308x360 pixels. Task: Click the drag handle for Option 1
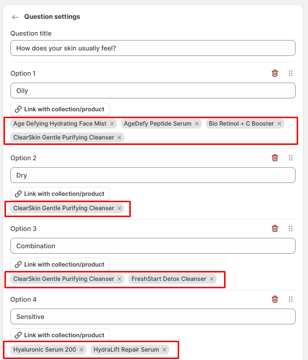pyautogui.click(x=291, y=73)
